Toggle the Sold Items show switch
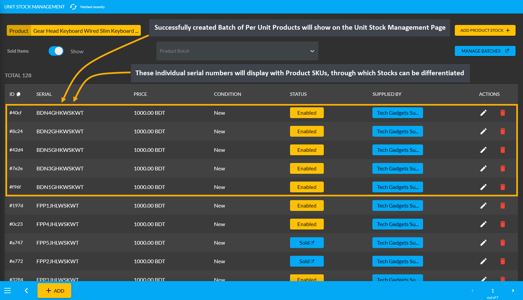Image resolution: width=523 pixels, height=300 pixels. click(56, 51)
